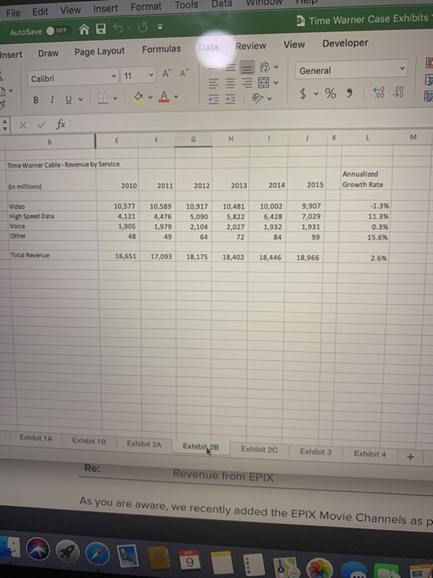Switch to the Exhibit 1A sheet tab
The height and width of the screenshot is (578, 433).
(x=35, y=438)
